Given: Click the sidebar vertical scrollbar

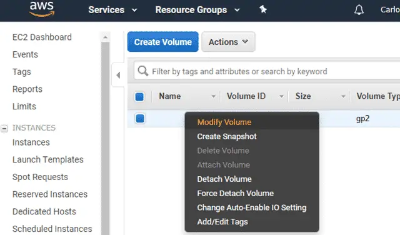Looking at the screenshot, I should (105, 137).
